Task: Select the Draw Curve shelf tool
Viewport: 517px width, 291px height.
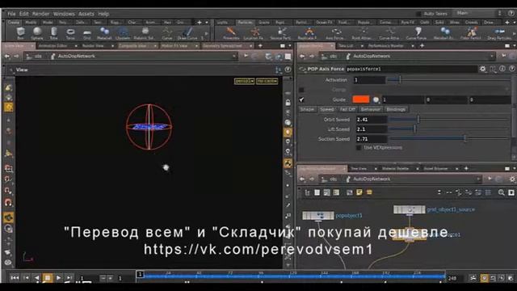Action: pos(187,33)
